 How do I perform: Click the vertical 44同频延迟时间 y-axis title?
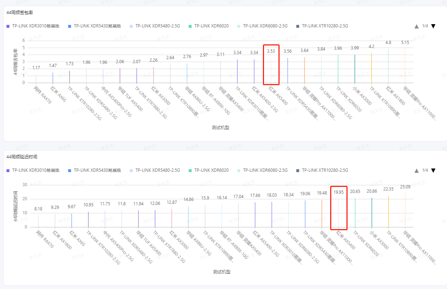coord(16,206)
